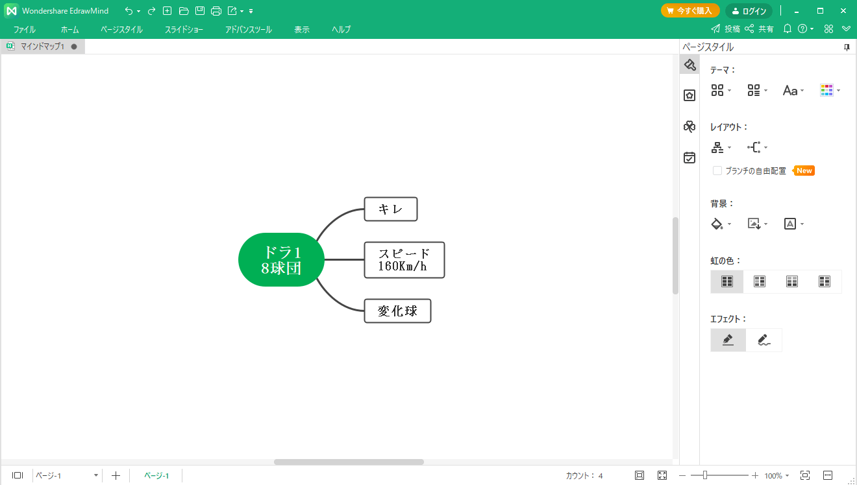Open the background image dropdown
Image resolution: width=857 pixels, height=485 pixels.
coord(757,224)
